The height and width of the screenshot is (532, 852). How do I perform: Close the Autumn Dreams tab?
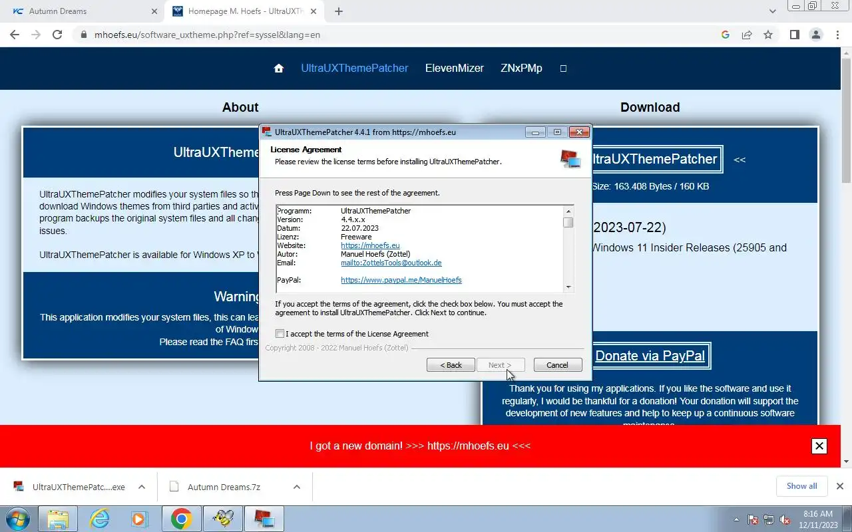(154, 11)
